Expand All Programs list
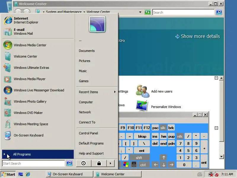 pyautogui.click(x=38, y=154)
